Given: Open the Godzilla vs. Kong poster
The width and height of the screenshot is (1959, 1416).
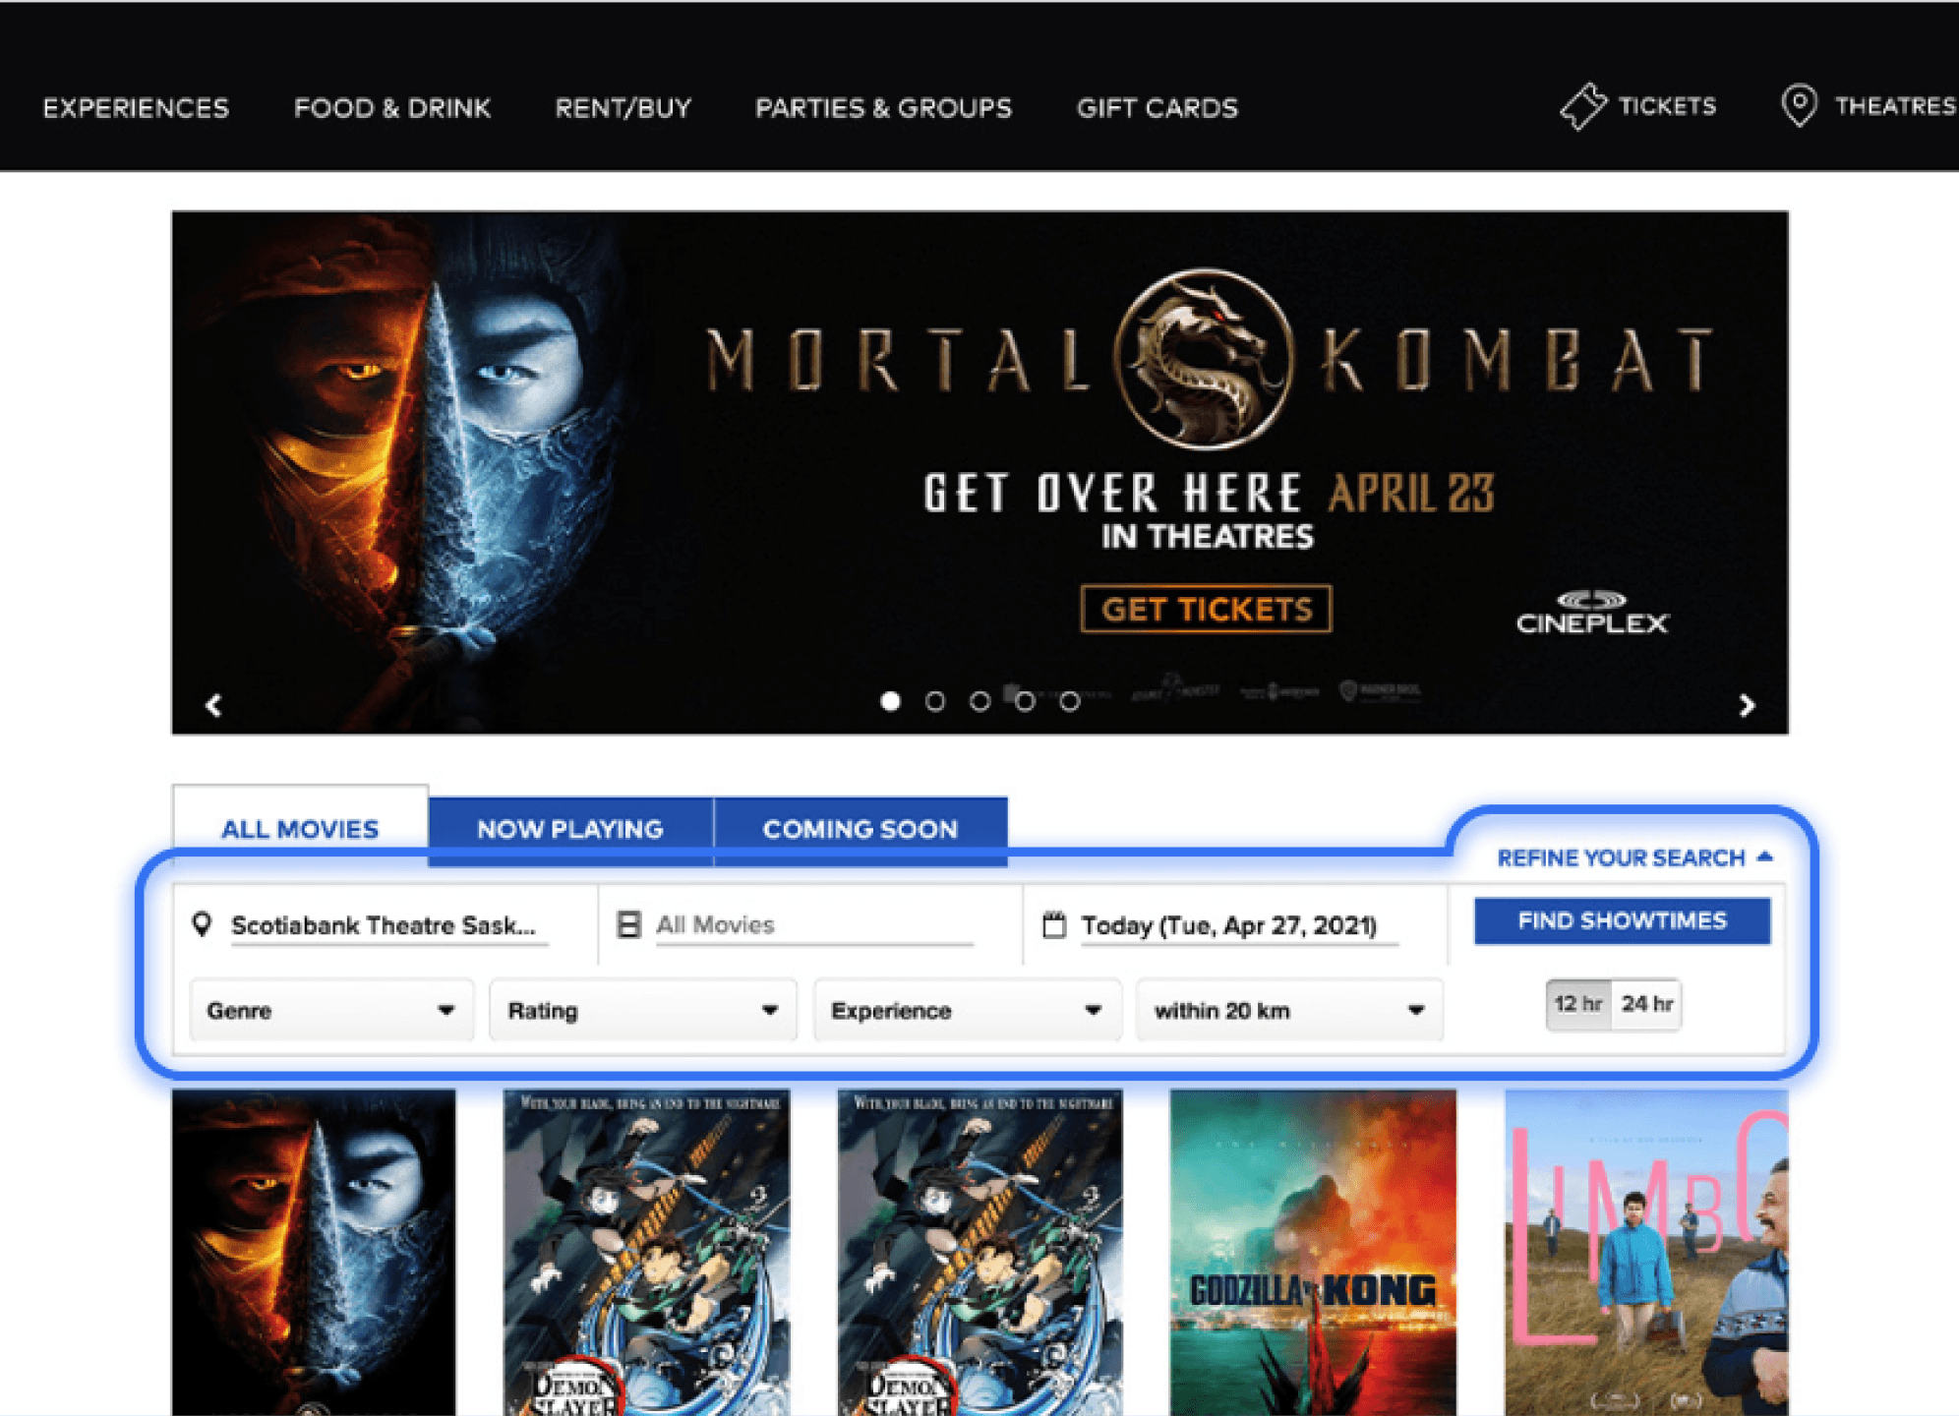Looking at the screenshot, I should click(x=1312, y=1252).
